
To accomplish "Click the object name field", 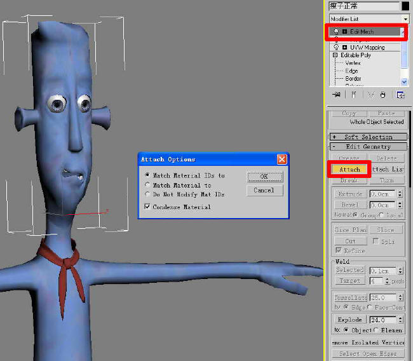I will click(364, 6).
